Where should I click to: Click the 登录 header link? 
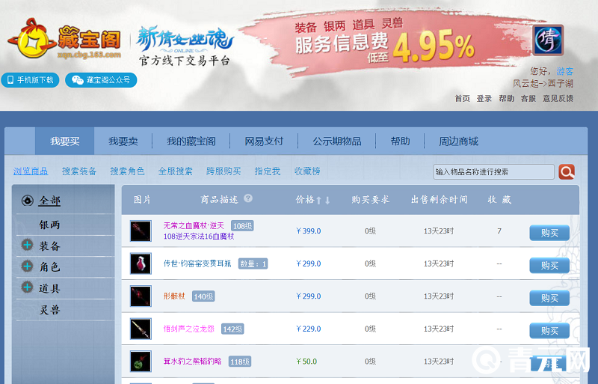[x=484, y=99]
